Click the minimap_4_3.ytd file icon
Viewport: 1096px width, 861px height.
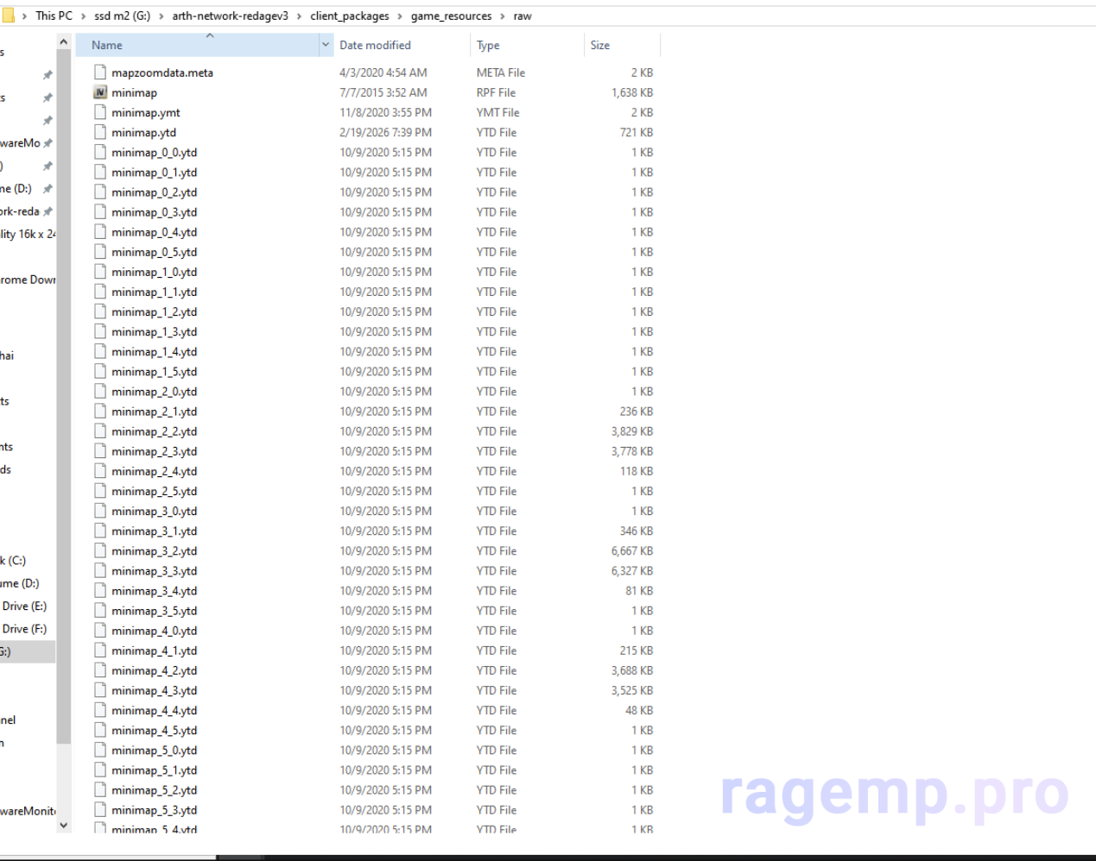pos(100,690)
